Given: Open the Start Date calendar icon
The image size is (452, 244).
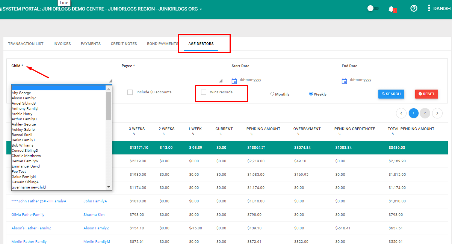Looking at the screenshot, I should [x=234, y=81].
